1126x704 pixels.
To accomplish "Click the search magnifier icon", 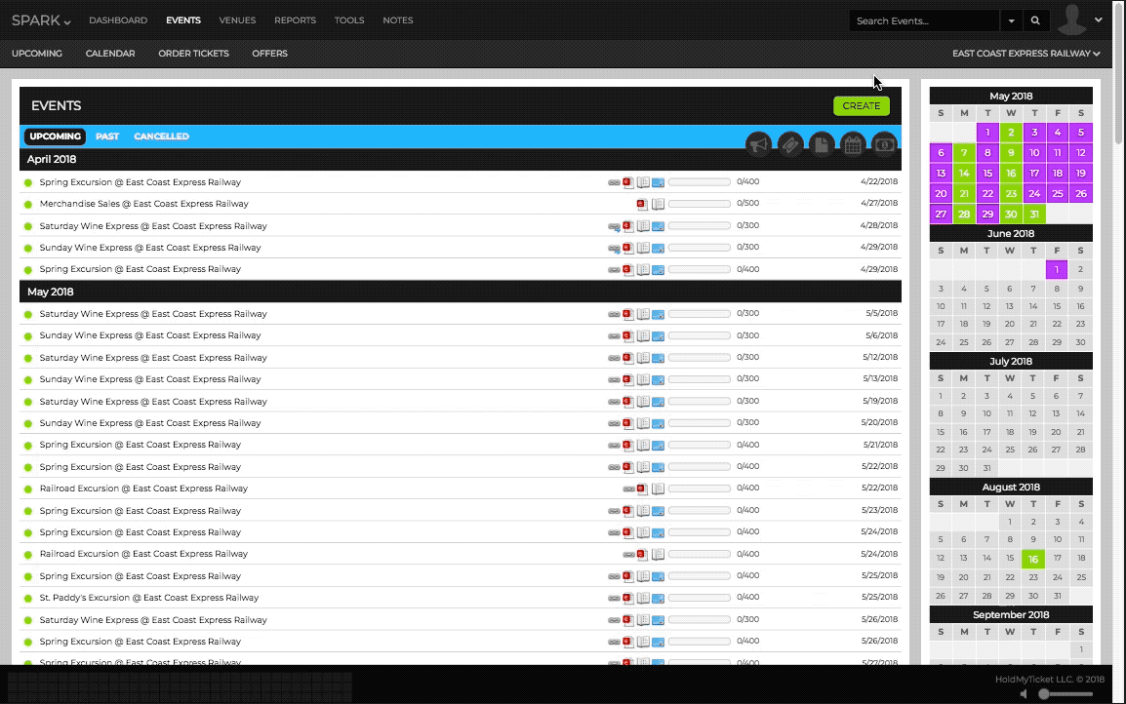I will point(1035,20).
